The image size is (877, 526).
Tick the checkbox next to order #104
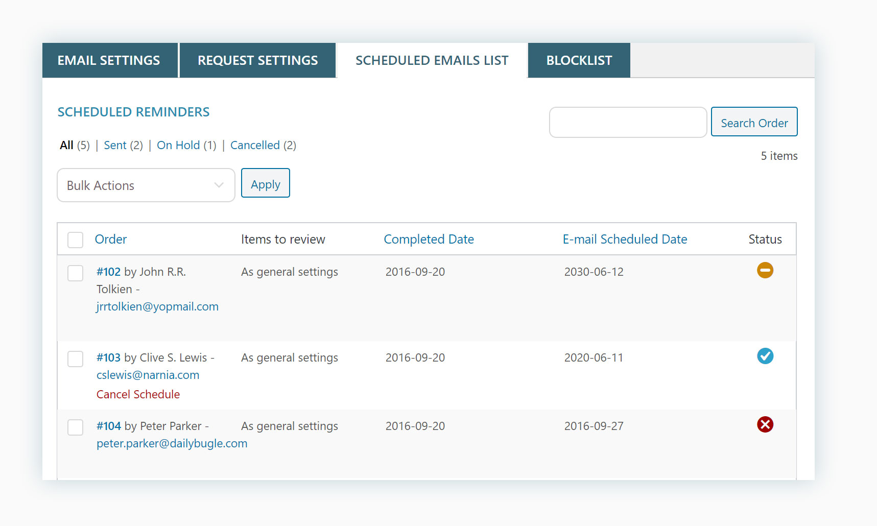pyautogui.click(x=76, y=427)
